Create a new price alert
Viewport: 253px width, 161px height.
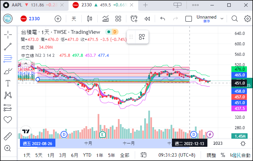(134, 19)
